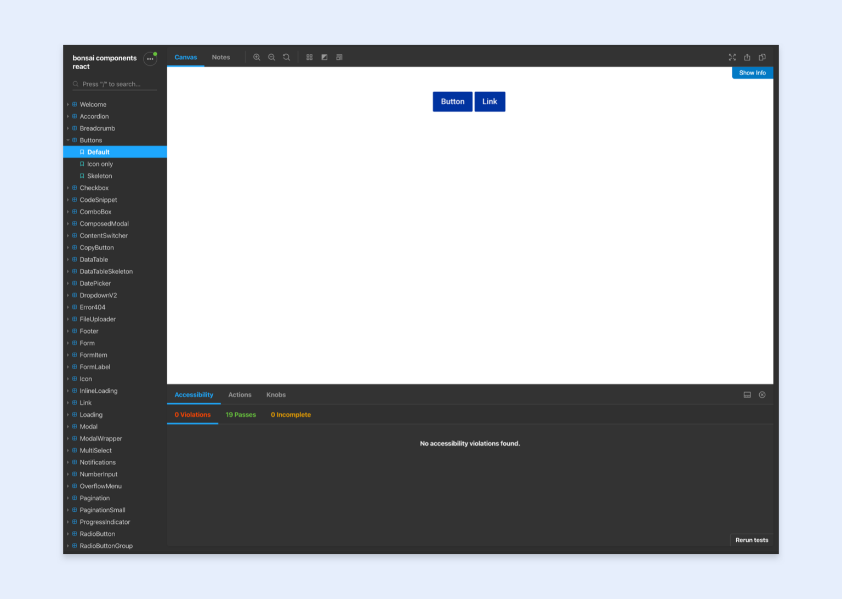Viewport: 842px width, 599px height.
Task: Open the ellipsis menu beside the title
Action: tap(150, 59)
